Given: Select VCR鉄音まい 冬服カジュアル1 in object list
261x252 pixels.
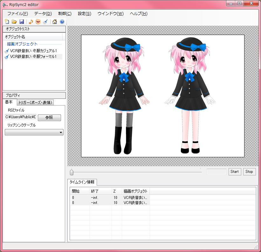Looking at the screenshot, I should (33, 51).
